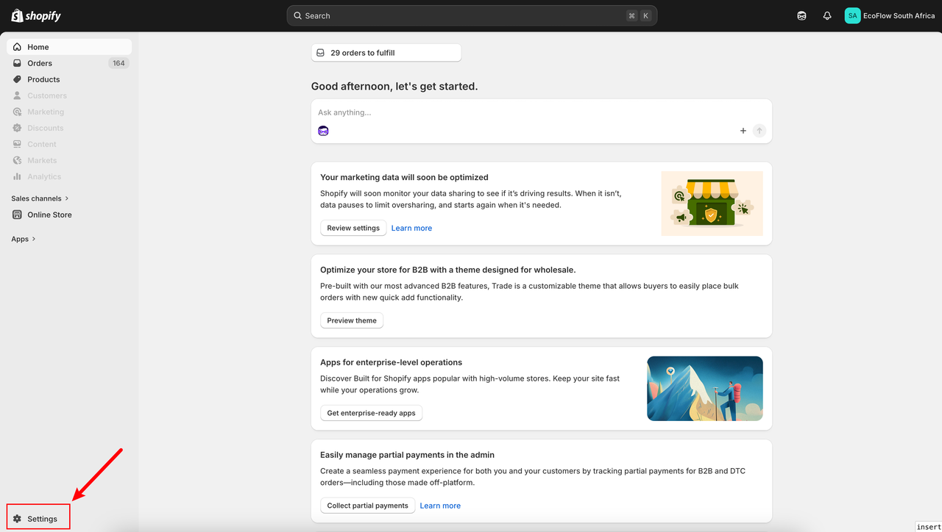Click Get enterprise-ready apps button
Screen dimensions: 942x532
(x=371, y=413)
